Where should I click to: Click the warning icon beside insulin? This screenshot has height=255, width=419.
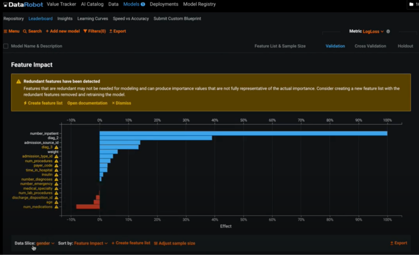[x=56, y=175]
